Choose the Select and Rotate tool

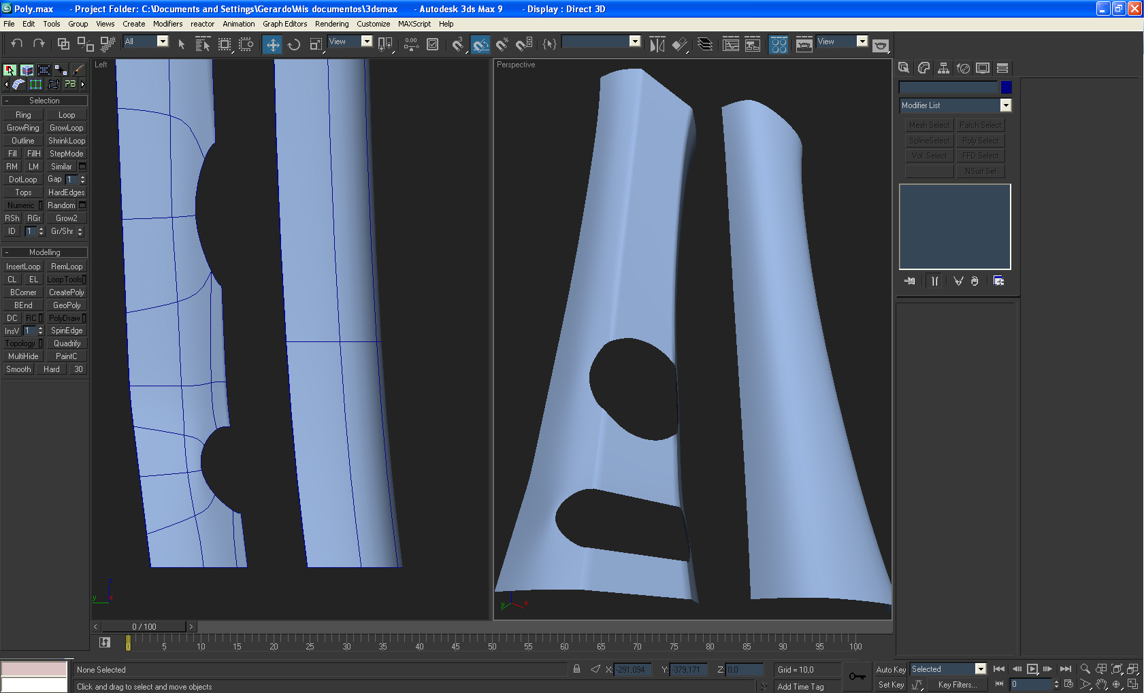pos(294,44)
